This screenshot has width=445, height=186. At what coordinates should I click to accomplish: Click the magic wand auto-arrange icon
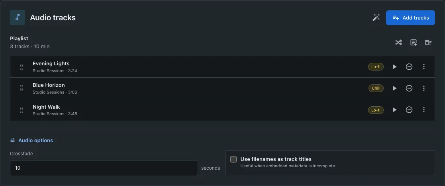[x=376, y=18]
